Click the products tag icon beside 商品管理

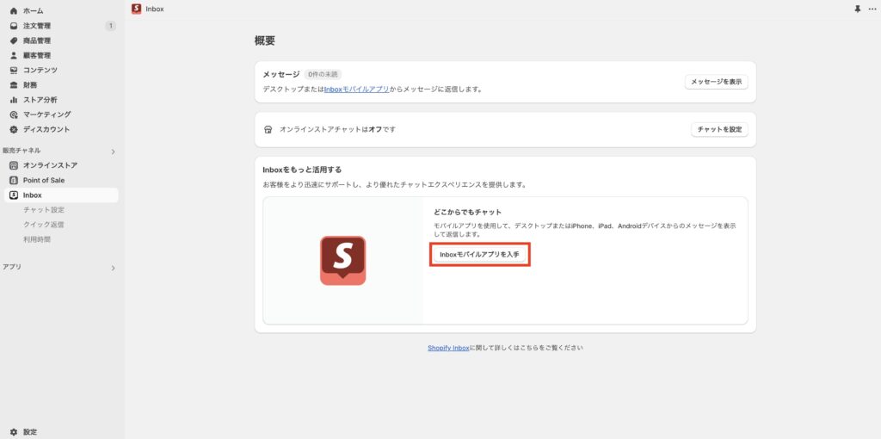(14, 40)
